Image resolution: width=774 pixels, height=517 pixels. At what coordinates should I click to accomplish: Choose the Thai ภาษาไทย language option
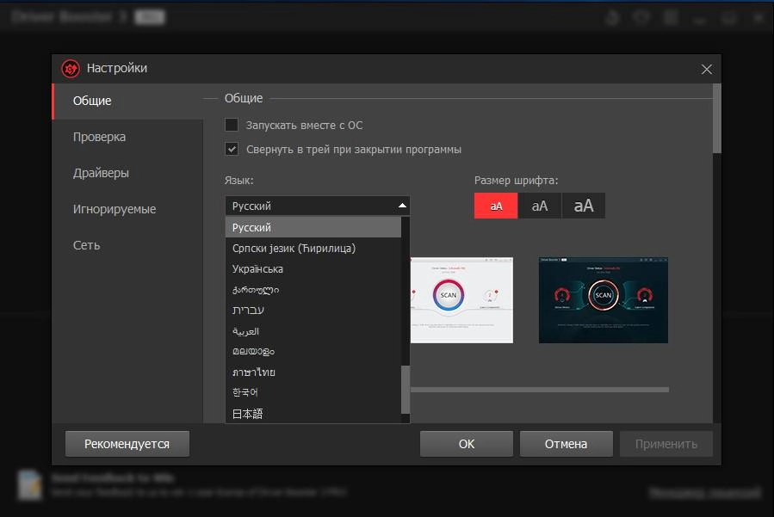click(313, 372)
